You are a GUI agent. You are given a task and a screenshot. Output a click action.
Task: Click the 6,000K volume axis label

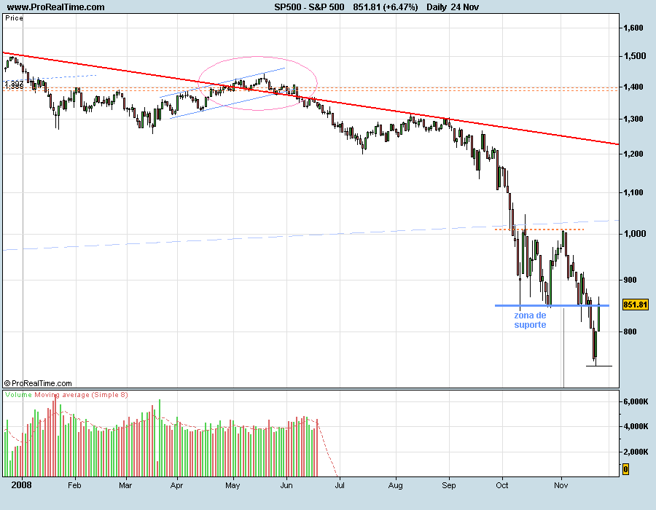pos(636,401)
